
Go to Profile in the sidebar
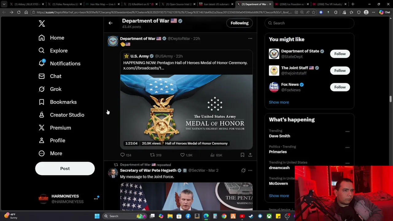(x=52, y=141)
